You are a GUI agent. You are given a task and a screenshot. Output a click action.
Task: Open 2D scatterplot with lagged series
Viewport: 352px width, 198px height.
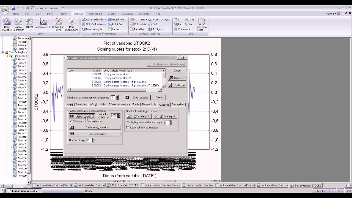[x=139, y=116]
